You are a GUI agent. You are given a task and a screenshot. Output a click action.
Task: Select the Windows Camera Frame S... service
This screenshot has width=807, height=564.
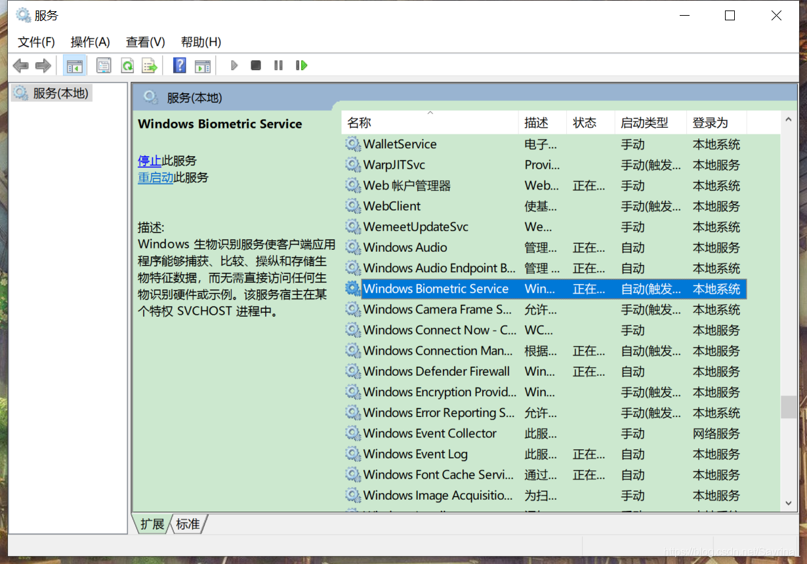pyautogui.click(x=545, y=310)
